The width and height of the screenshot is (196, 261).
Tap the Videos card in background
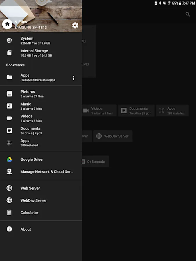99,110
